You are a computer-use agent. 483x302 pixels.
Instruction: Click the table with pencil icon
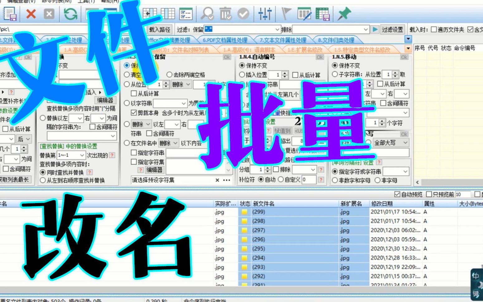[x=304, y=14]
